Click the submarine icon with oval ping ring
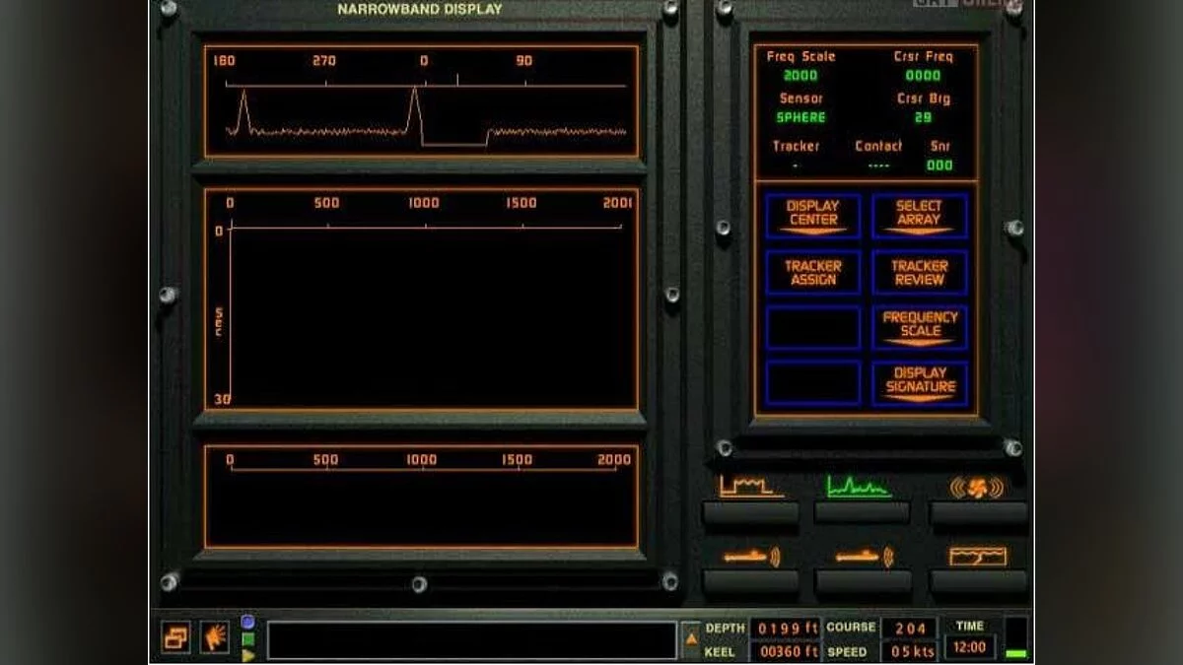The height and width of the screenshot is (665, 1183). coord(865,557)
